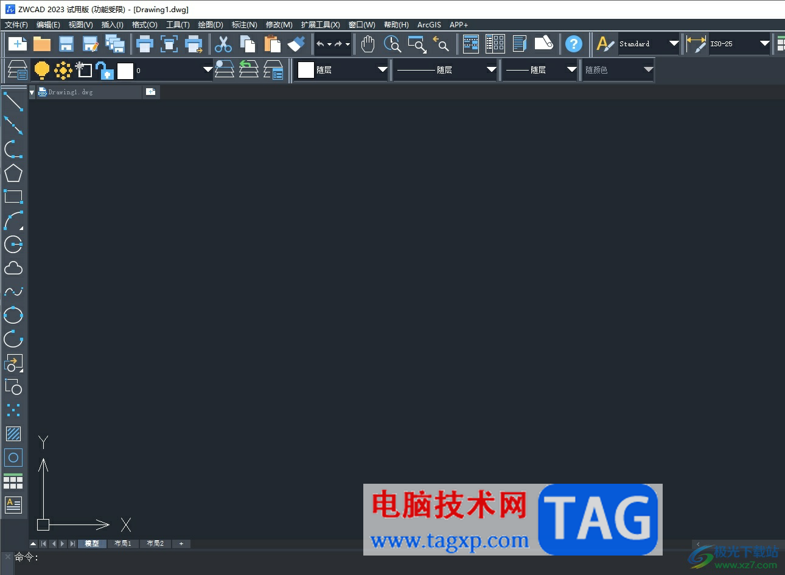The image size is (785, 575).
Task: Expand the Standard text style dropdown
Action: coord(674,44)
